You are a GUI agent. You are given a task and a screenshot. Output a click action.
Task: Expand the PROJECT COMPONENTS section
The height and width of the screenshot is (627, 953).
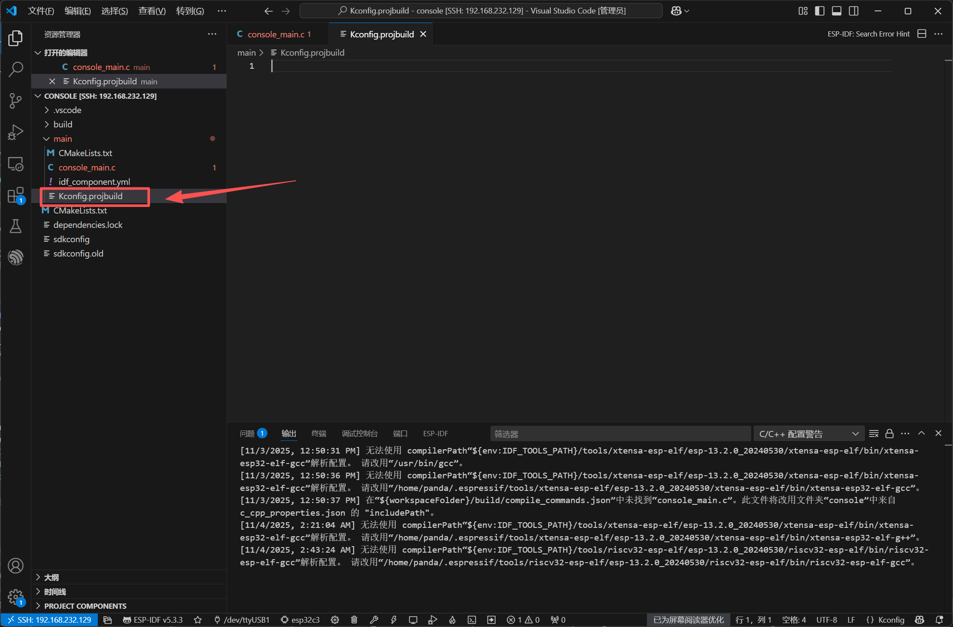point(85,606)
